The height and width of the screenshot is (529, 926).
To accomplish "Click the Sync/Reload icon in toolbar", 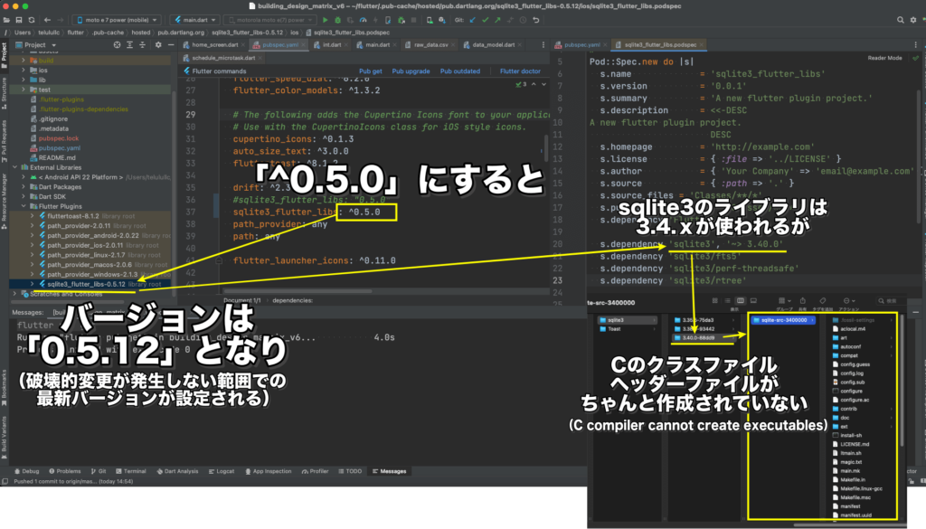I will point(32,20).
